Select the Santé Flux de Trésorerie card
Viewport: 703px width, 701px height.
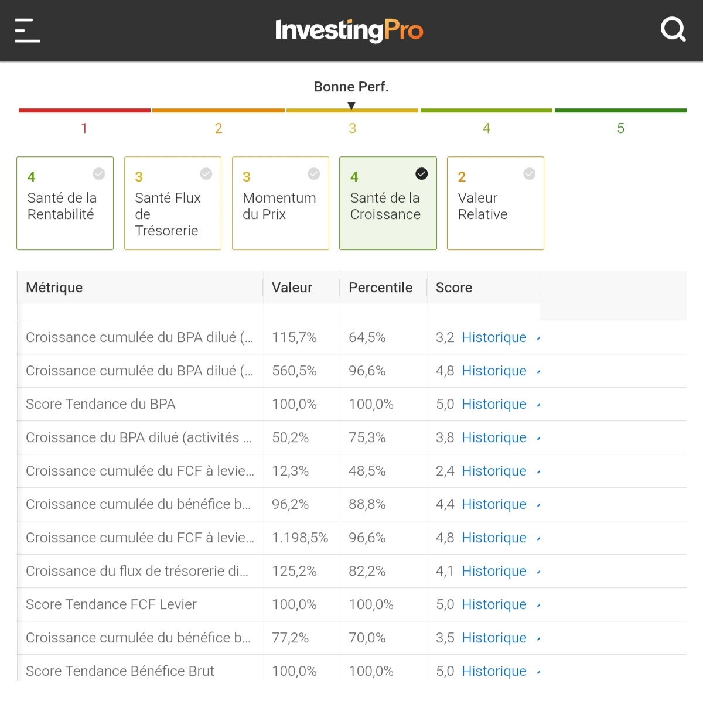coord(173,203)
